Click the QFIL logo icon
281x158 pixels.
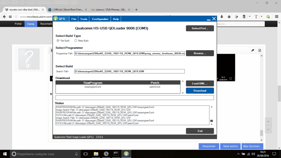tap(56, 19)
